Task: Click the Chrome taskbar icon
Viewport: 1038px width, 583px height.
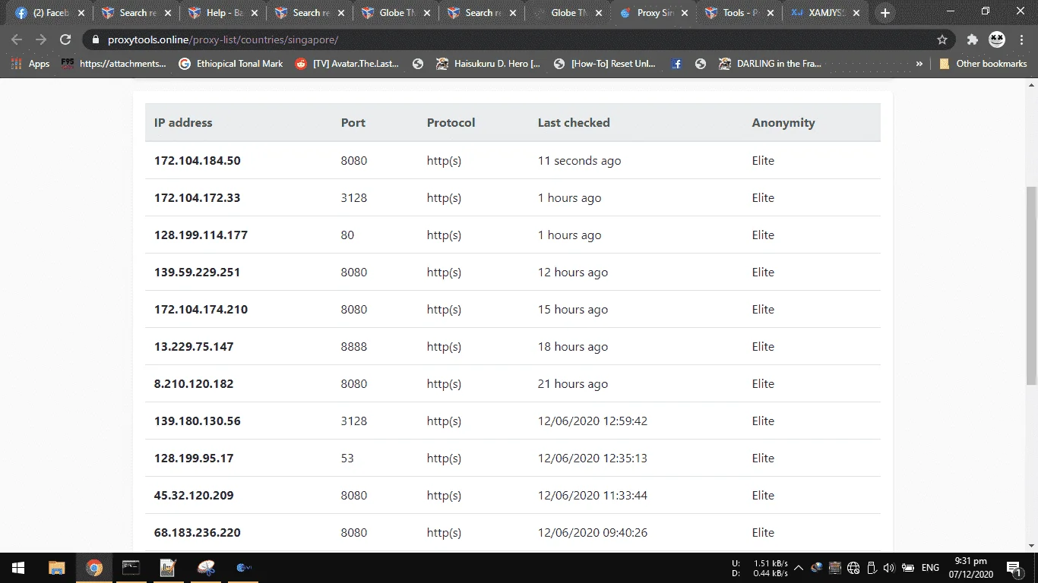Action: (x=93, y=567)
